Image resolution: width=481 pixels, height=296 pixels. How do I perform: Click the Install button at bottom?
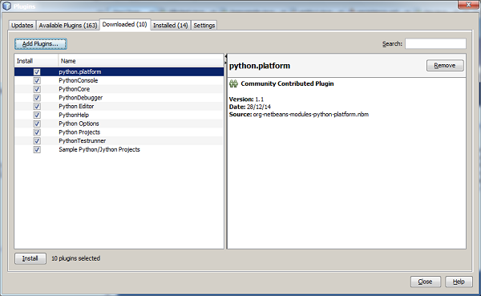pyautogui.click(x=30, y=258)
